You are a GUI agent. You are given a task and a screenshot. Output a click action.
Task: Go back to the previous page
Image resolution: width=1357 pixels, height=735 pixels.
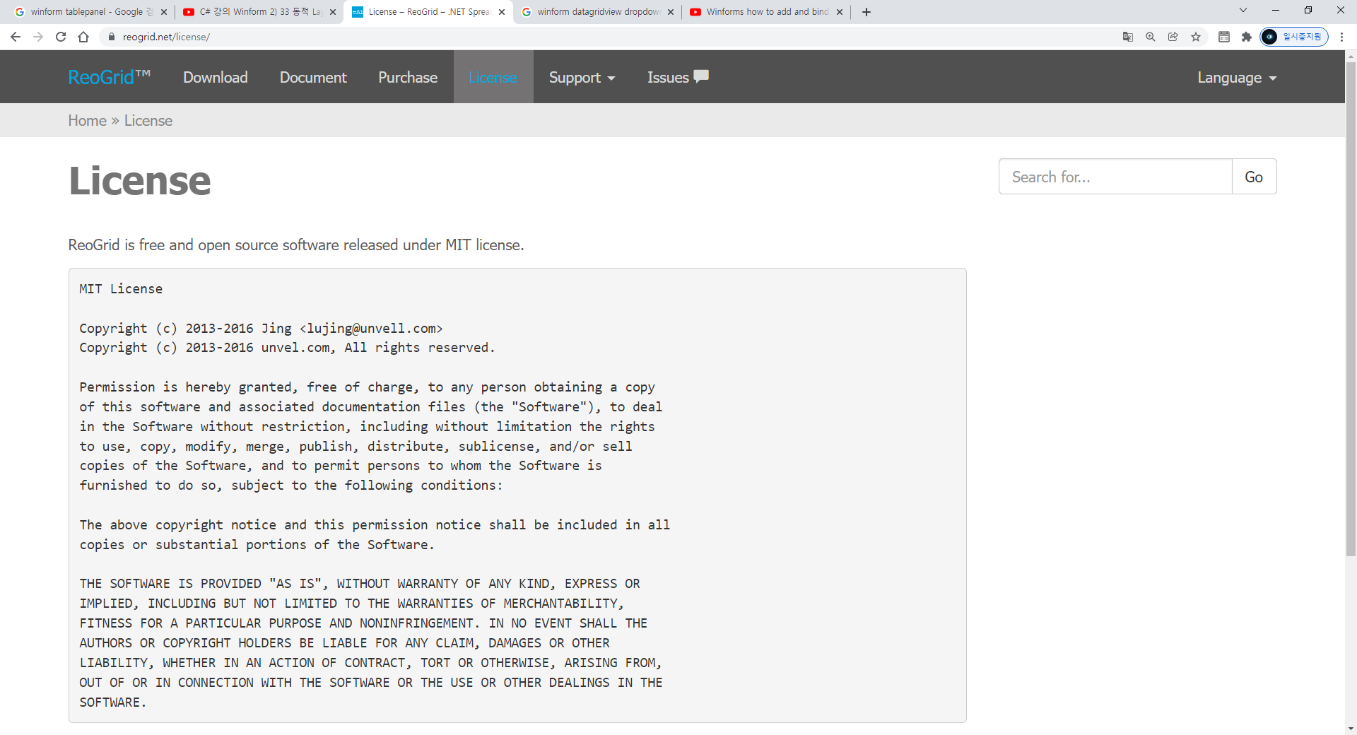[x=16, y=37]
